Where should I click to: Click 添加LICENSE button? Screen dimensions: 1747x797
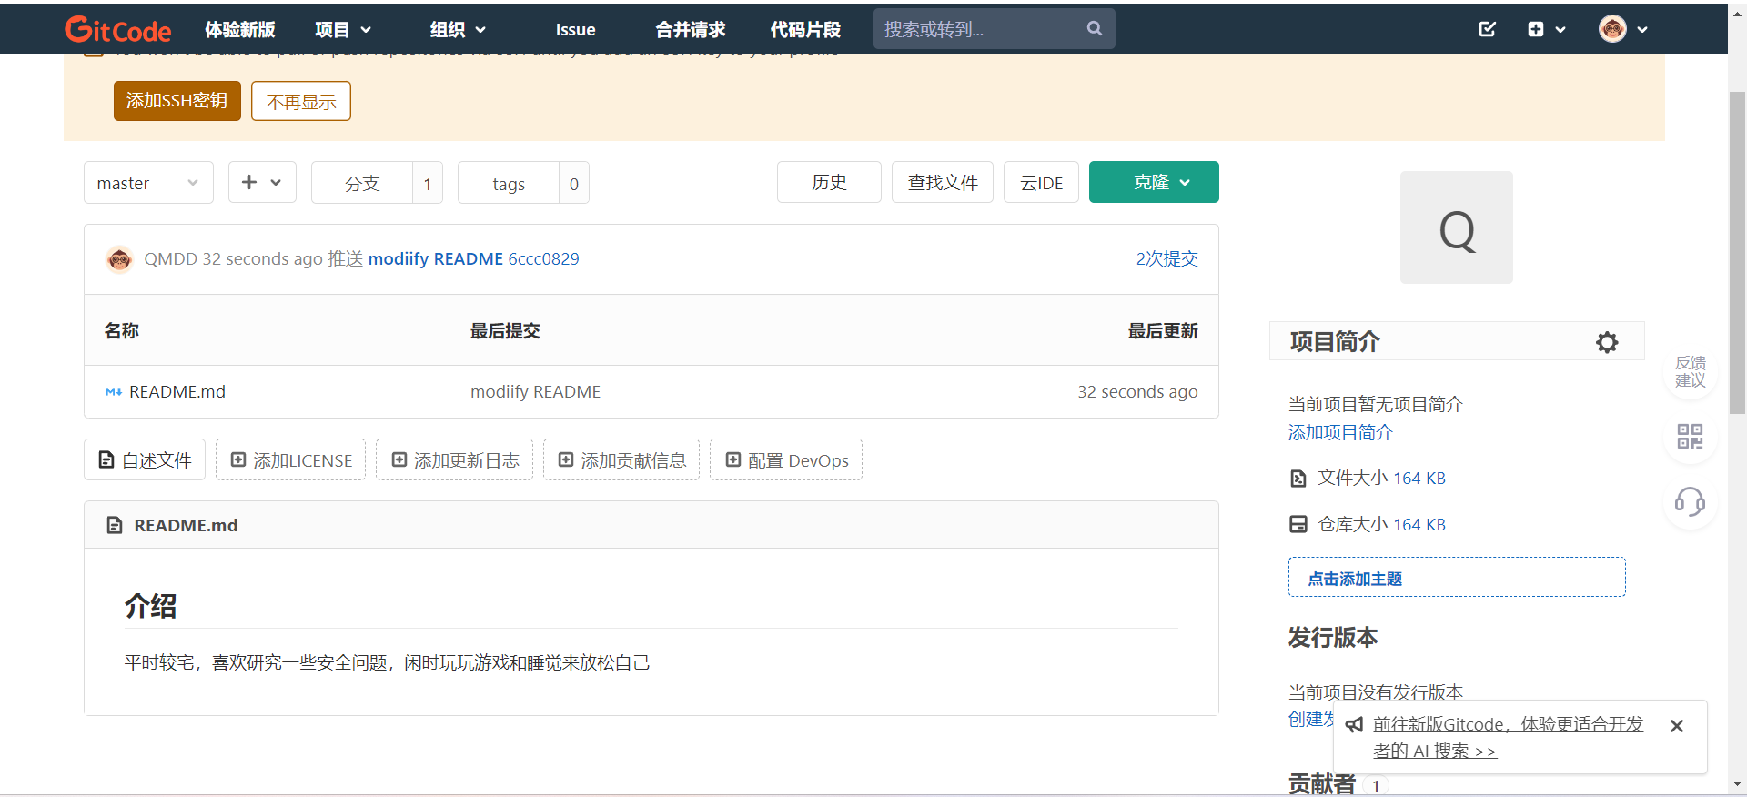click(x=290, y=459)
